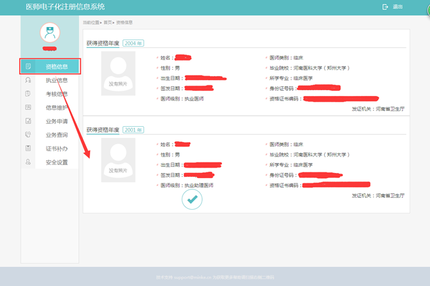Viewport: 430px width, 286px height.
Task: Open the 业务申请 menu item
Action: tap(57, 121)
